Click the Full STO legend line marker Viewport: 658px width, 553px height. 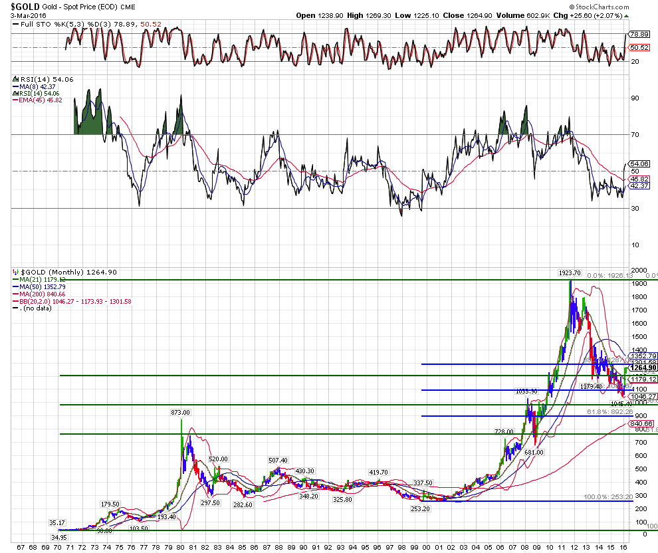click(16, 25)
